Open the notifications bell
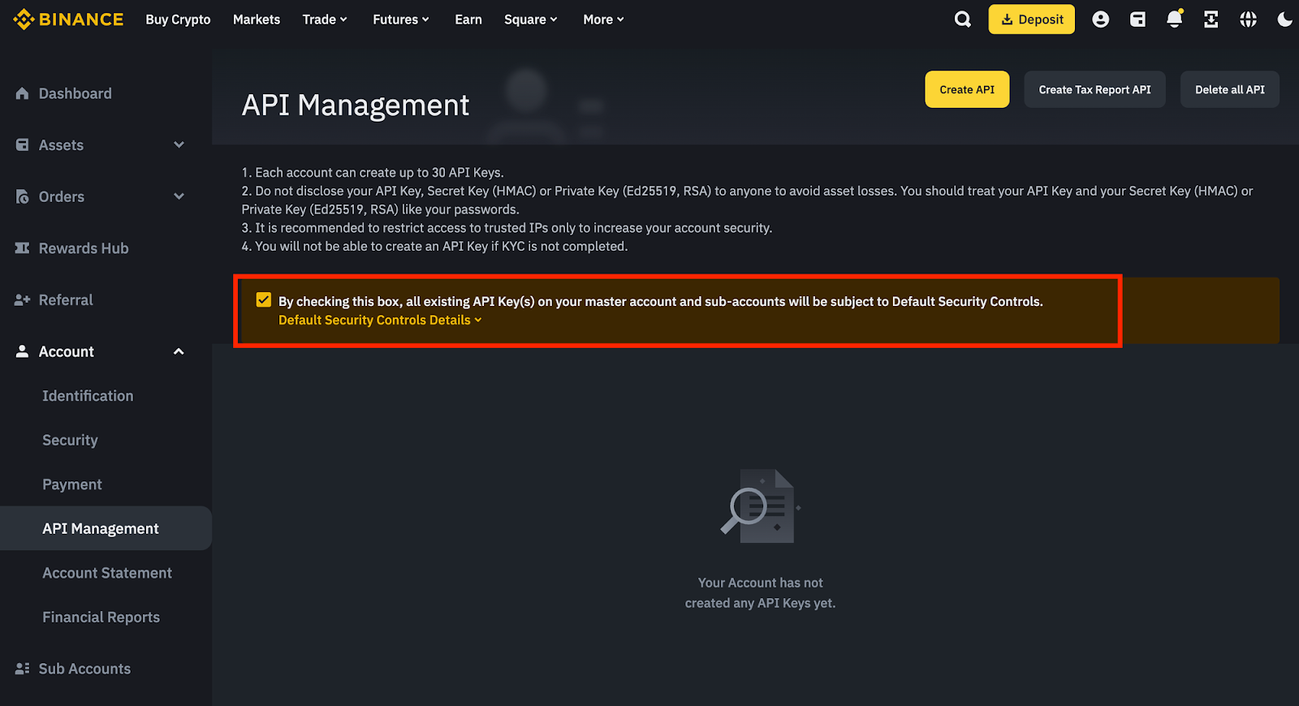This screenshot has width=1299, height=706. (1174, 19)
